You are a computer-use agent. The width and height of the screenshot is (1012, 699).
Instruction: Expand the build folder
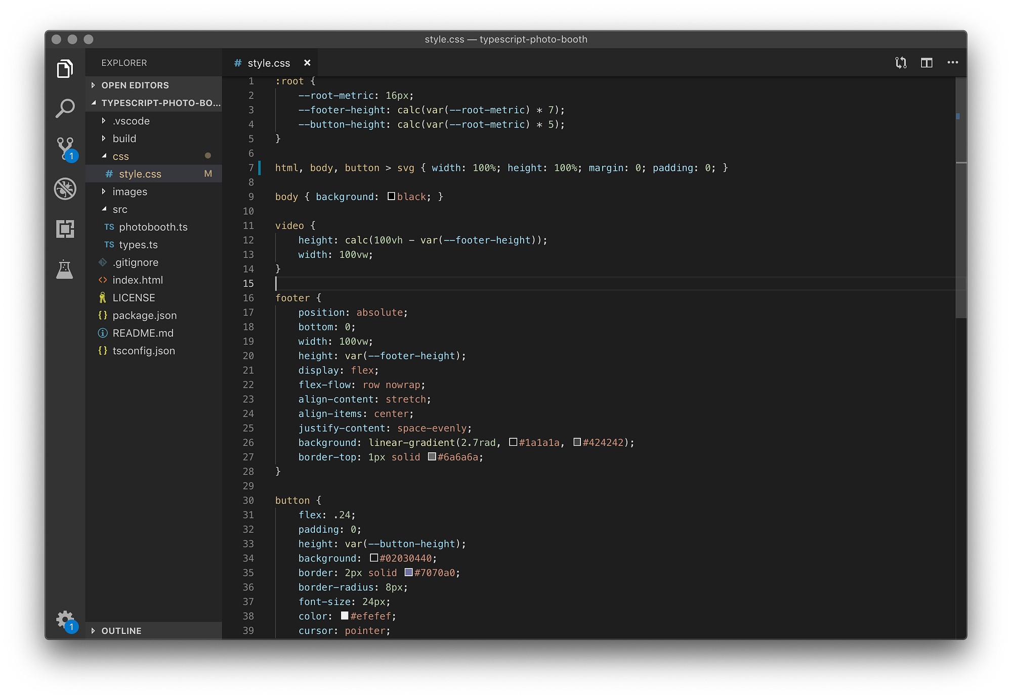click(x=124, y=138)
